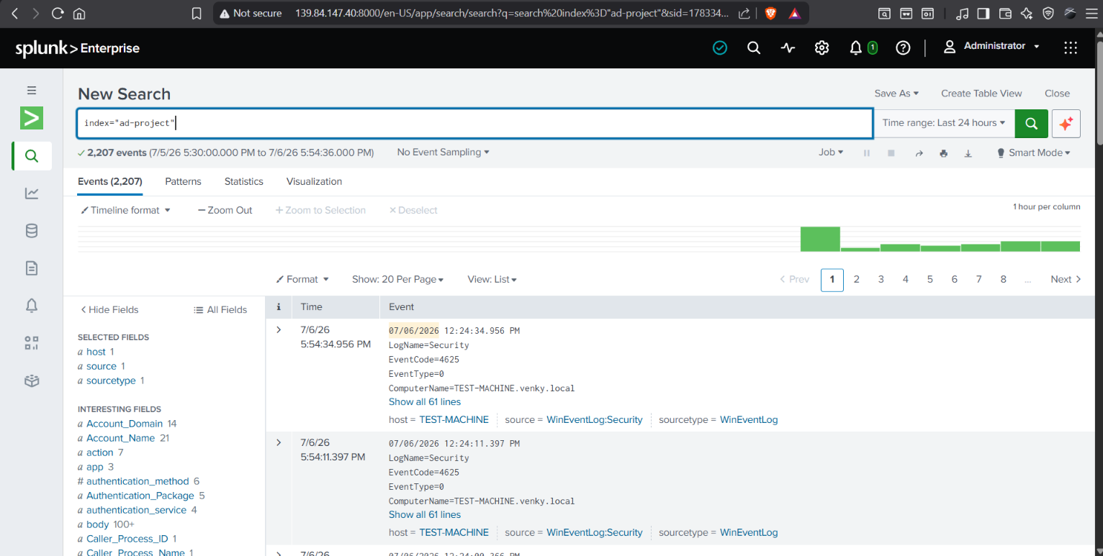
Task: Click the host selected field
Action: coord(96,352)
